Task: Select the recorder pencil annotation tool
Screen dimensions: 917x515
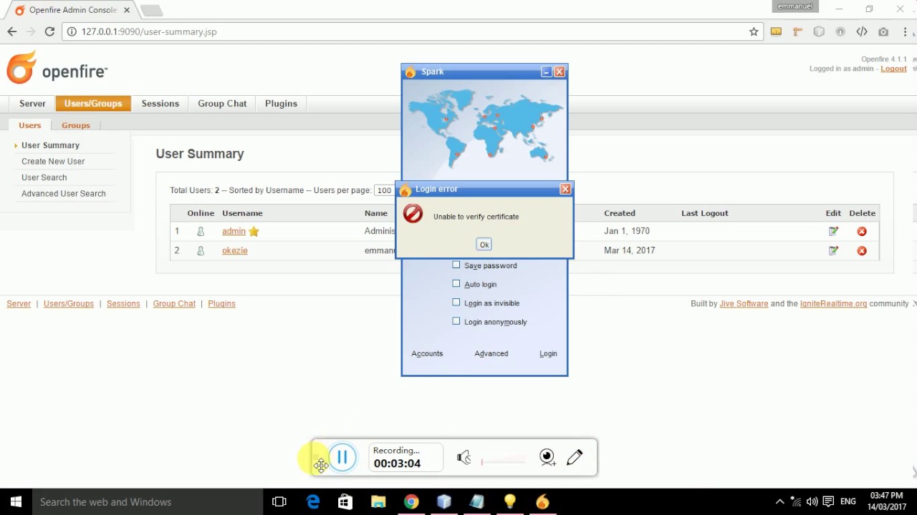Action: coord(575,457)
